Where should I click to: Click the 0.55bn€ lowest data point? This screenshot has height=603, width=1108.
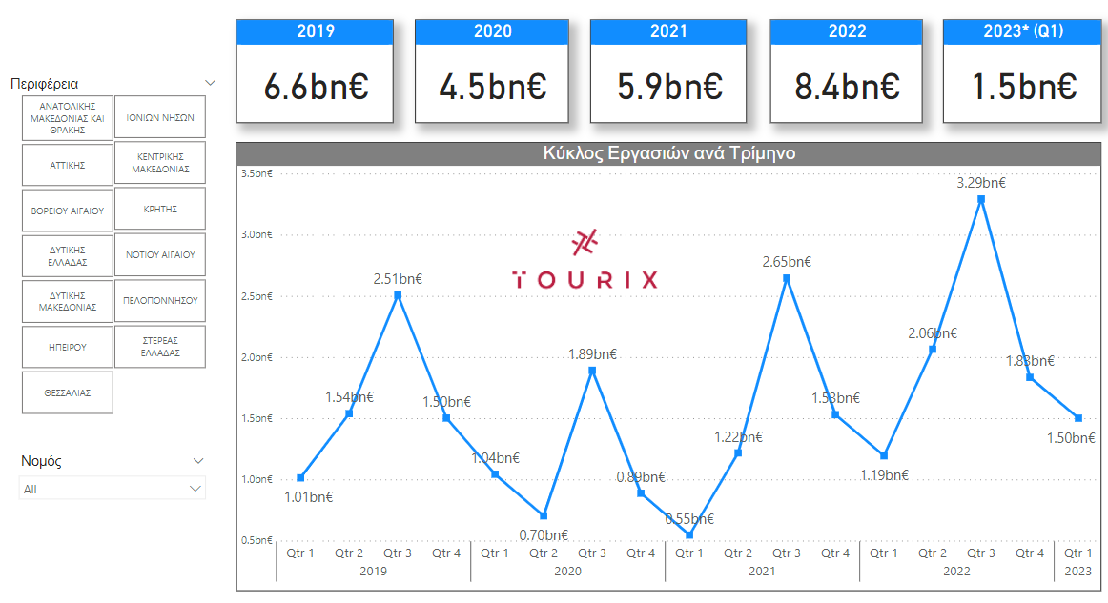(x=689, y=534)
